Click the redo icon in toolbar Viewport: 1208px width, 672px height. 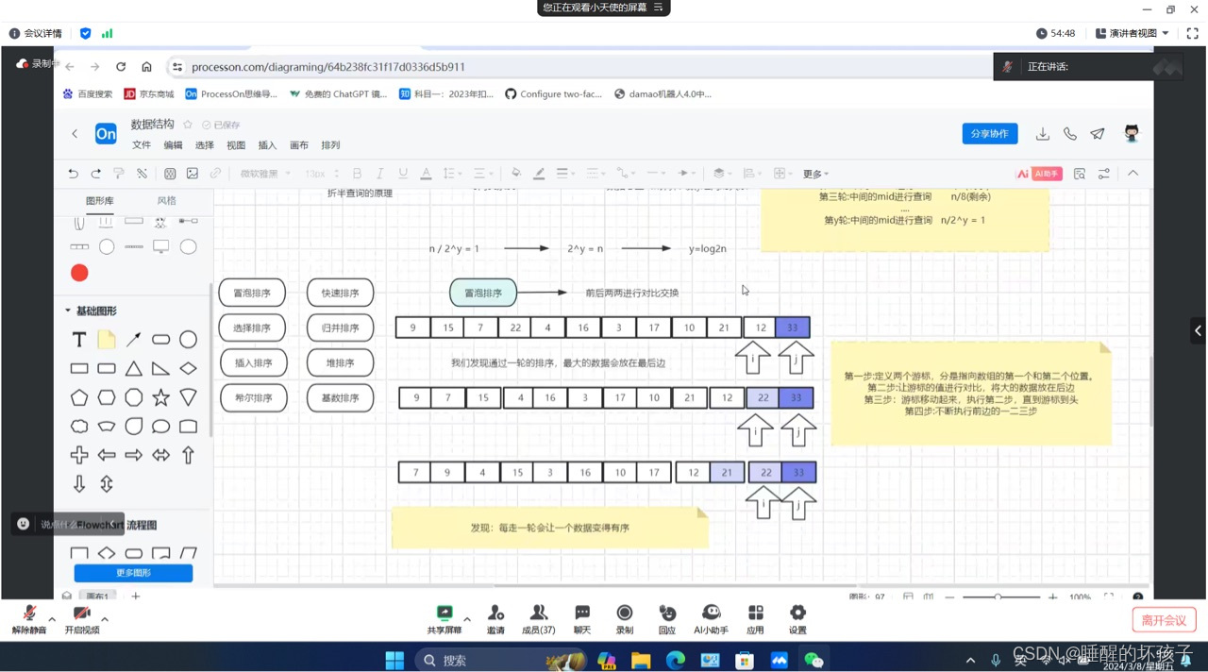tap(95, 174)
